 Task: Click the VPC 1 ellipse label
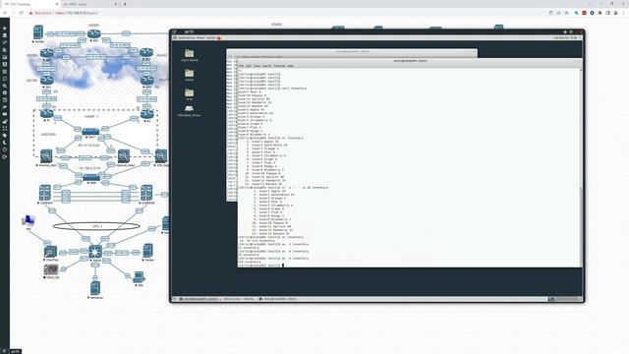click(97, 226)
